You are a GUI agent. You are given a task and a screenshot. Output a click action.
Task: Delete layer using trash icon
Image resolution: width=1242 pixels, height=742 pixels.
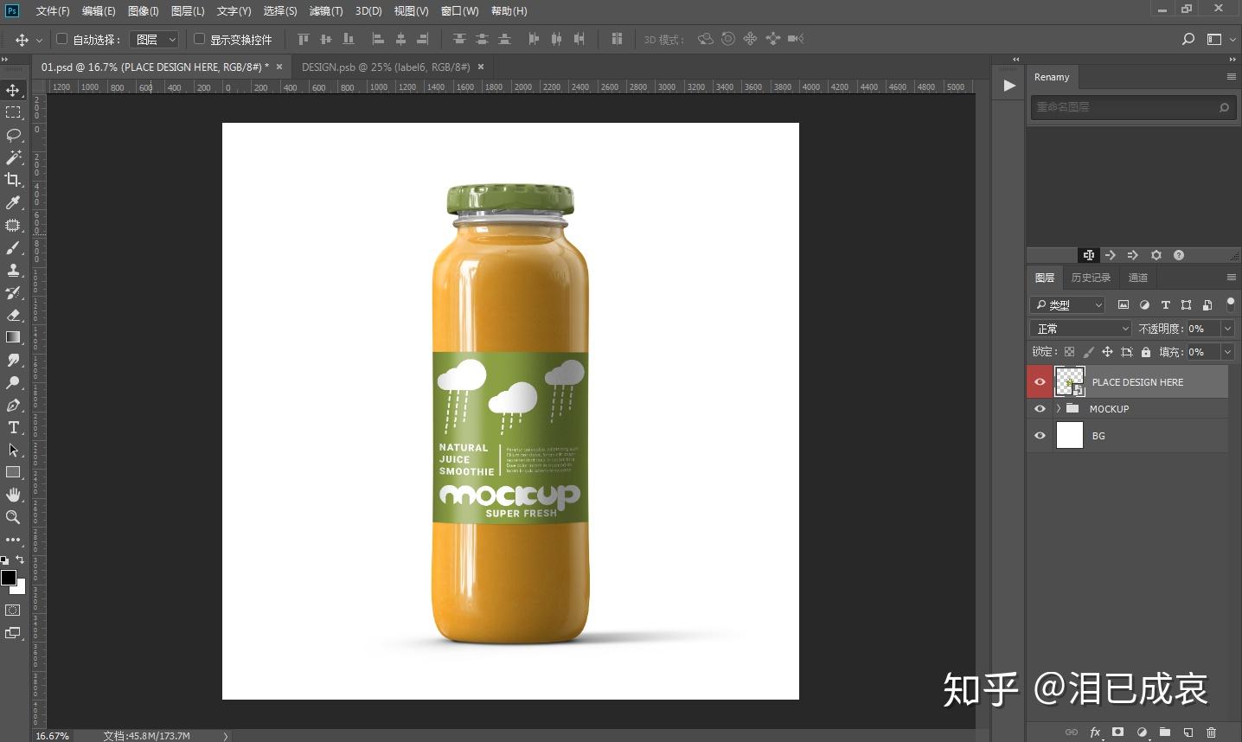1211,732
